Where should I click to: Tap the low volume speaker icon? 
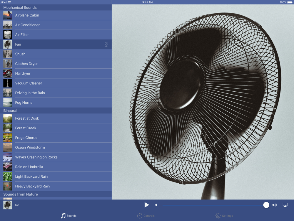[156, 205]
